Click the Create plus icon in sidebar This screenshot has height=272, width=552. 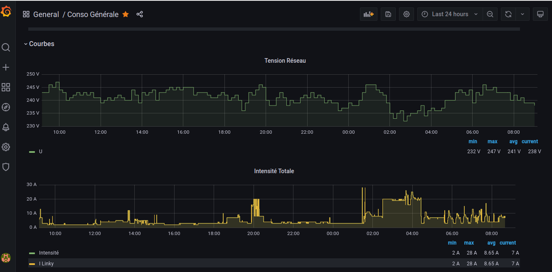pos(6,67)
